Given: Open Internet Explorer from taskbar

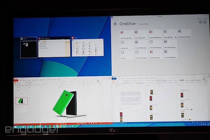Looking at the screenshot, I should point(31,127).
